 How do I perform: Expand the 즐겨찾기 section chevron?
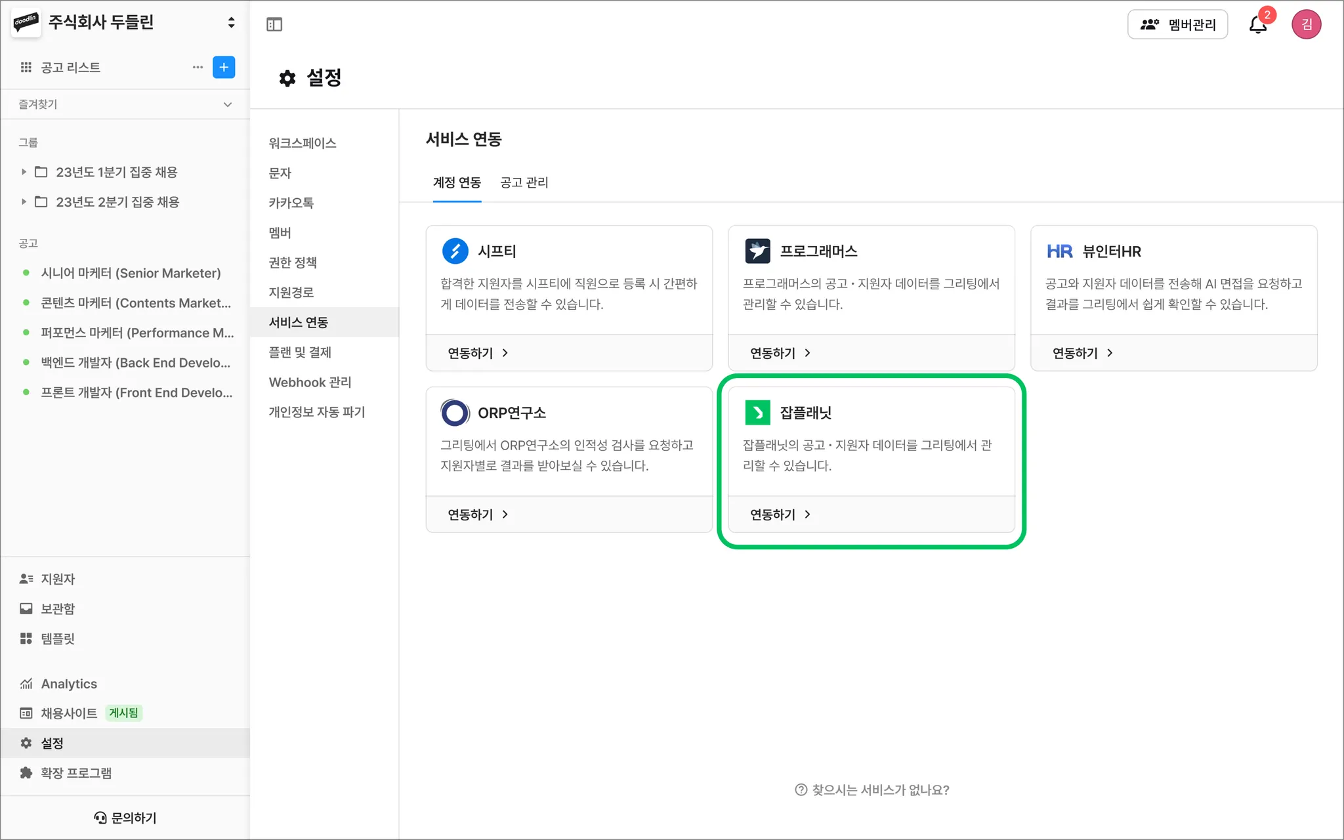(x=228, y=104)
